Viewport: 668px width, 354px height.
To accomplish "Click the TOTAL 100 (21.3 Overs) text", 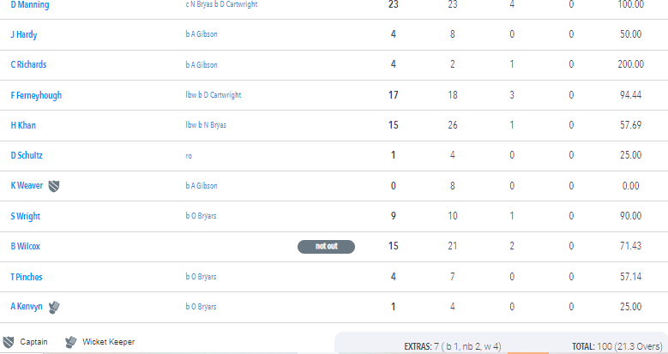I will pyautogui.click(x=617, y=346).
